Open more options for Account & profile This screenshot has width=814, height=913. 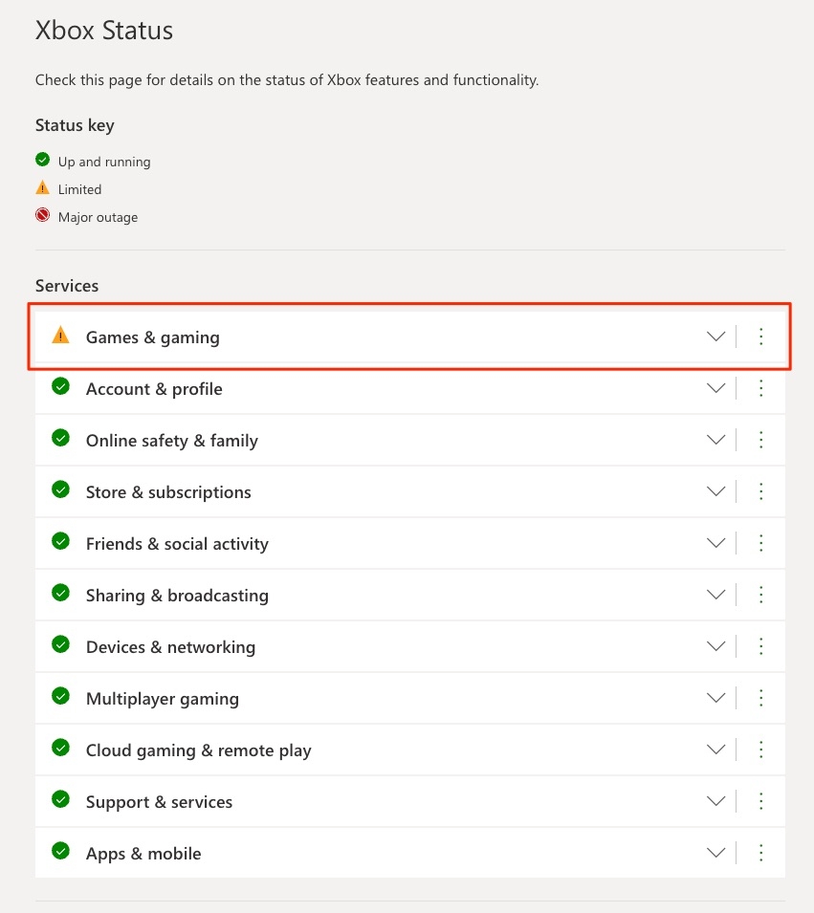pyautogui.click(x=761, y=388)
